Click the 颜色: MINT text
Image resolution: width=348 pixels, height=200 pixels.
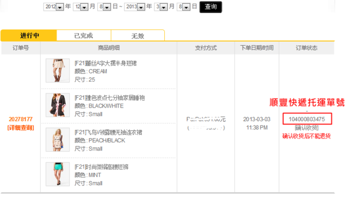pos(88,175)
